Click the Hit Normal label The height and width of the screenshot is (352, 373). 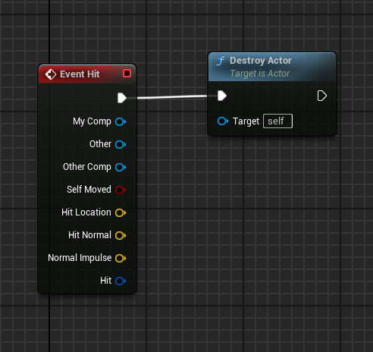(x=89, y=235)
